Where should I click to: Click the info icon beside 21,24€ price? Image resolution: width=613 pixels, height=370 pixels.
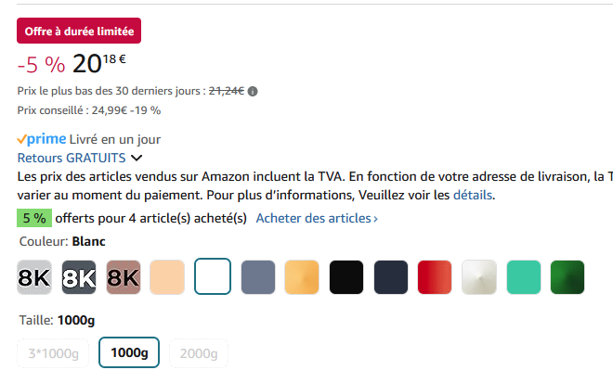(x=253, y=91)
